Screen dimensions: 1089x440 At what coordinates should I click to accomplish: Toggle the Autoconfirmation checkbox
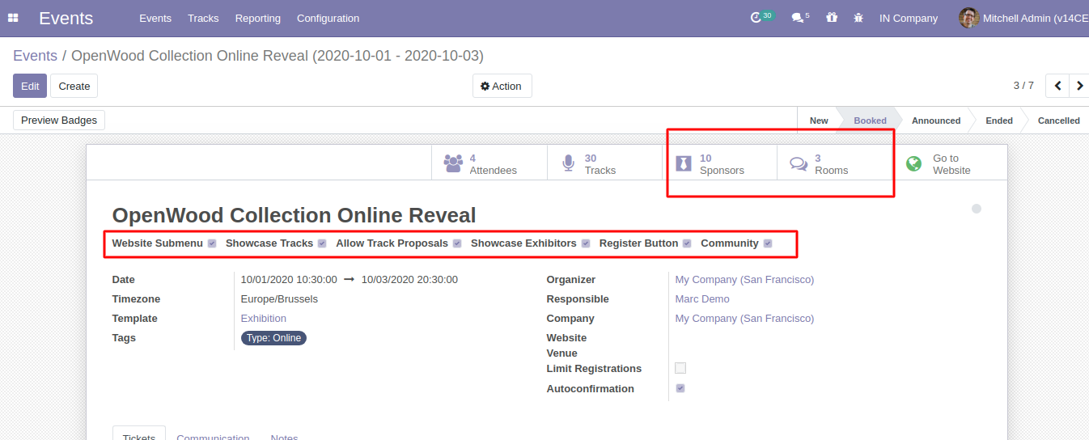point(680,388)
